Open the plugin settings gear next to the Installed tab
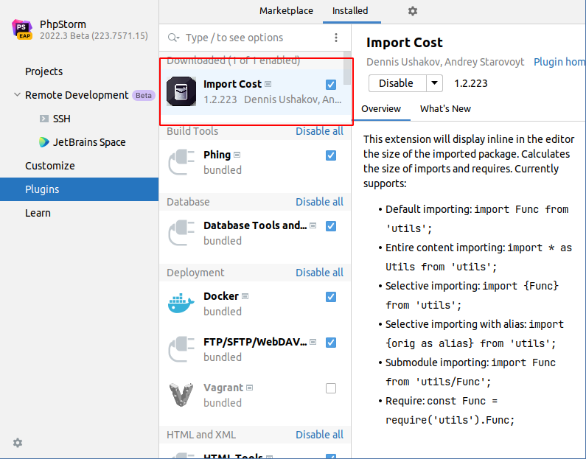Image resolution: width=586 pixels, height=459 pixels. tap(413, 11)
